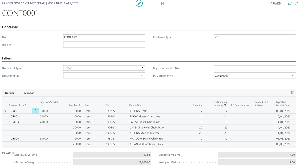Click the edit pencil icon
The height and width of the screenshot is (168, 299).
pos(139,3)
